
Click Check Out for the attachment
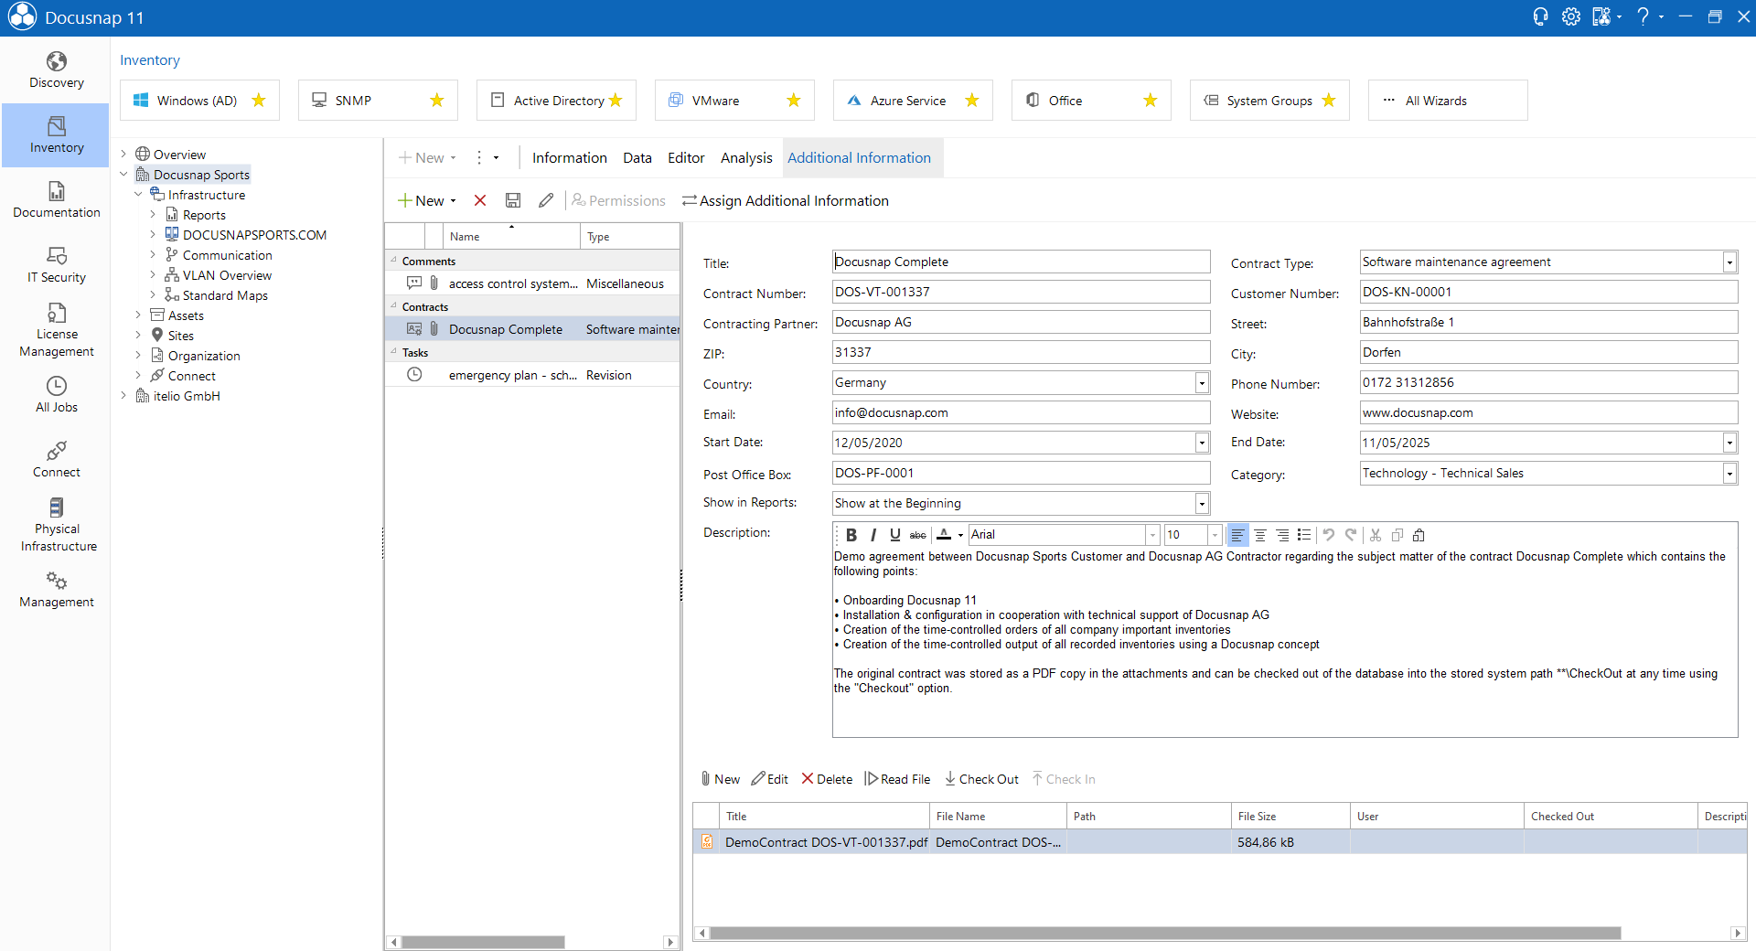(x=981, y=779)
